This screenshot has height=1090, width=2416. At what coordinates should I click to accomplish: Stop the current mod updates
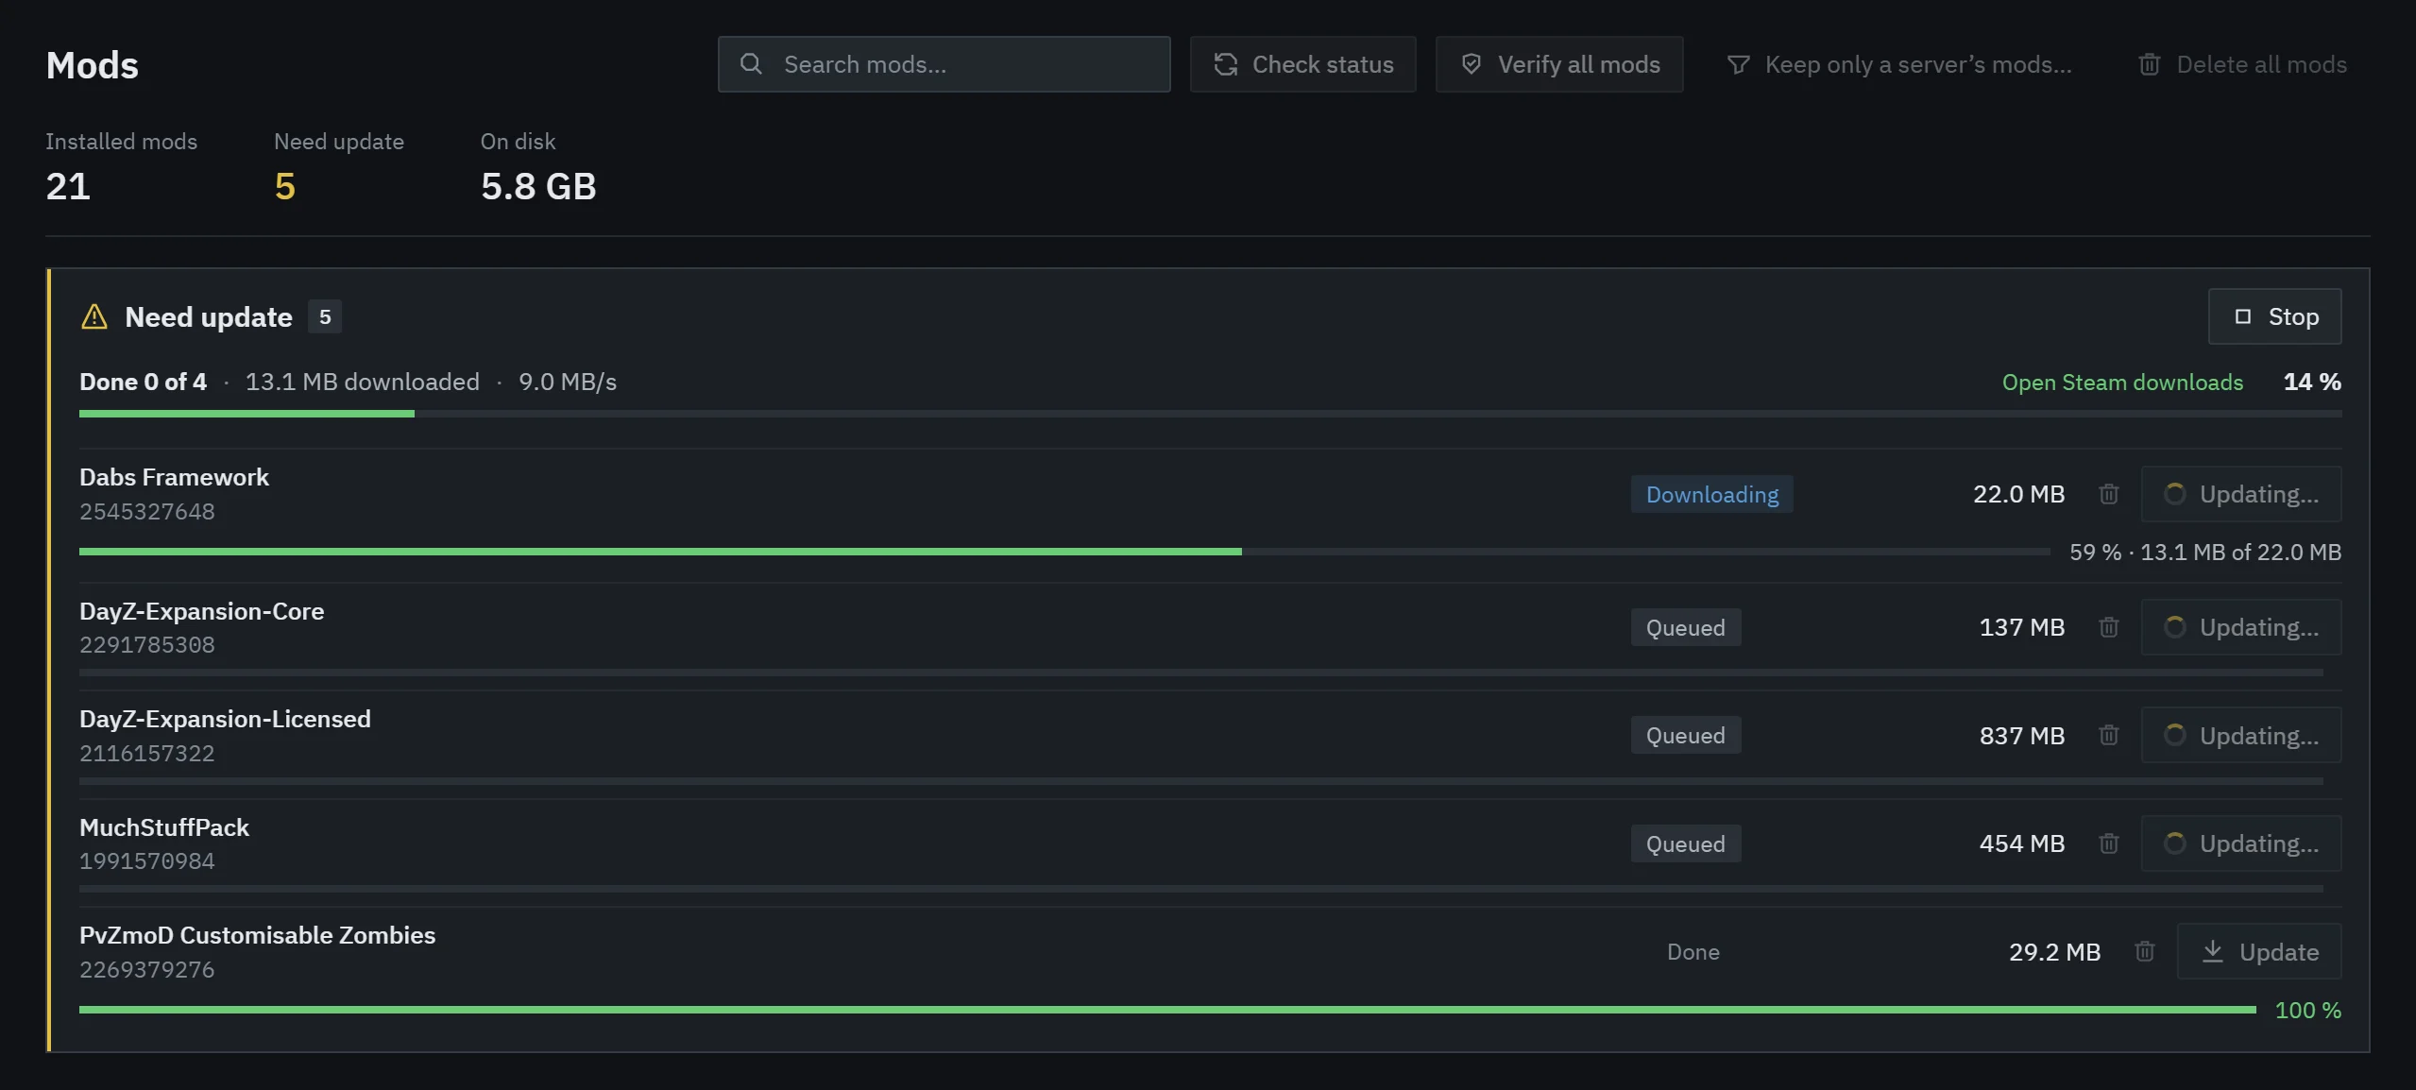(2274, 316)
